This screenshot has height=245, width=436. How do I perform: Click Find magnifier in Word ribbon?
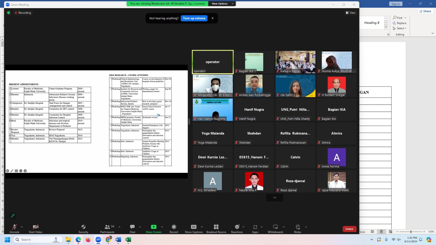(x=395, y=18)
